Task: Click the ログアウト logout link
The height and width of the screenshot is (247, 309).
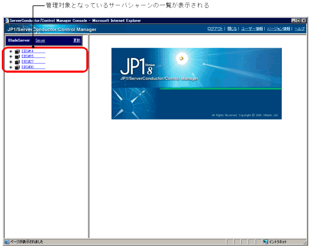Action: (215, 29)
